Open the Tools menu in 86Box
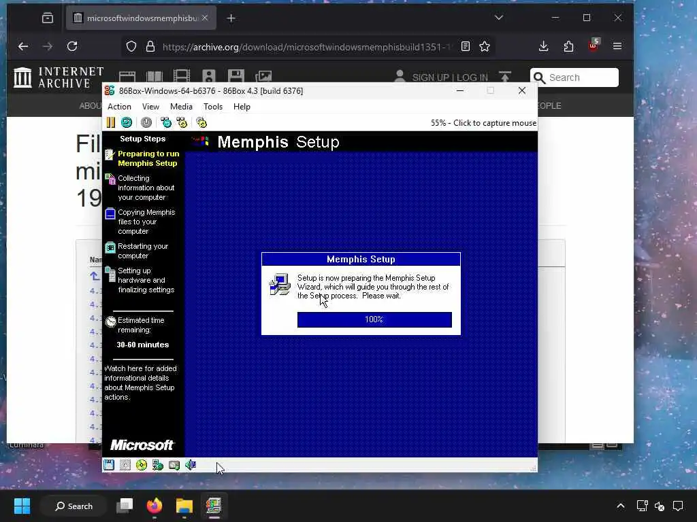This screenshot has width=697, height=522. 213,107
